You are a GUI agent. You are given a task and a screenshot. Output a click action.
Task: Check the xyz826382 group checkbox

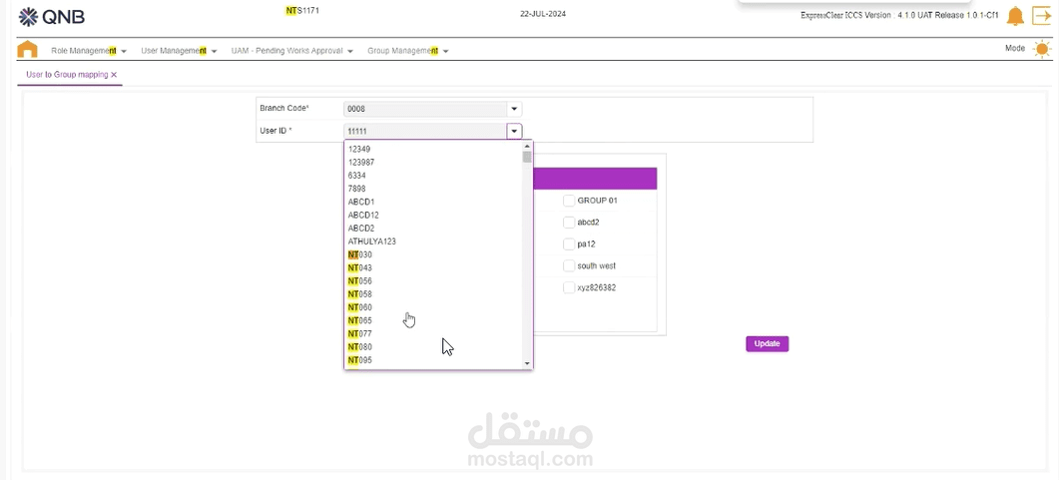click(569, 287)
